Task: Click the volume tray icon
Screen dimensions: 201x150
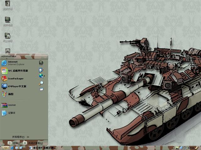Action: pos(185,148)
